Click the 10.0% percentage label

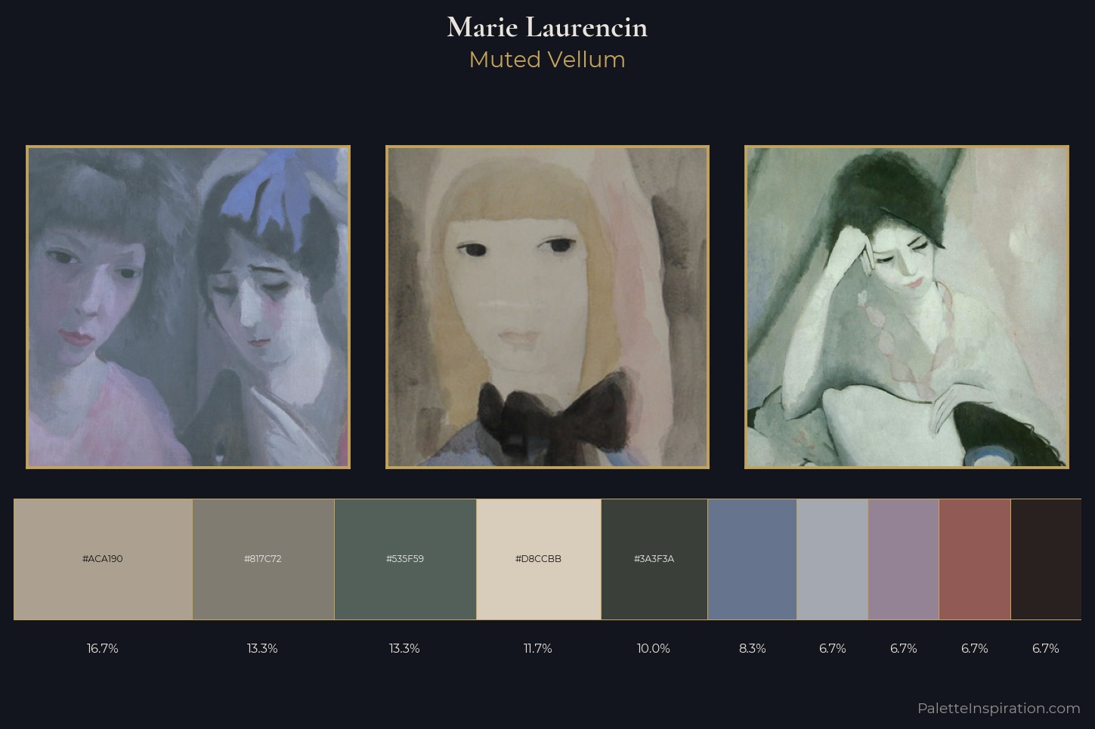(x=654, y=648)
